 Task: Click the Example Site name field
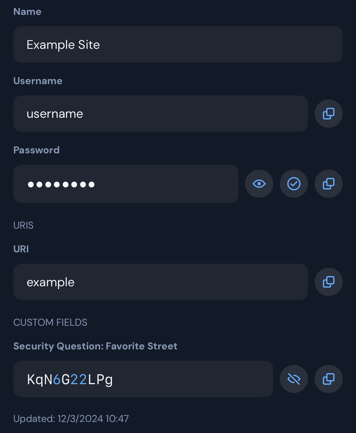click(x=178, y=44)
